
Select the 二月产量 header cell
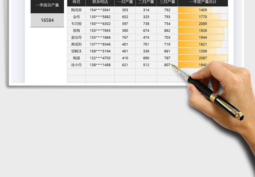[x=146, y=3]
